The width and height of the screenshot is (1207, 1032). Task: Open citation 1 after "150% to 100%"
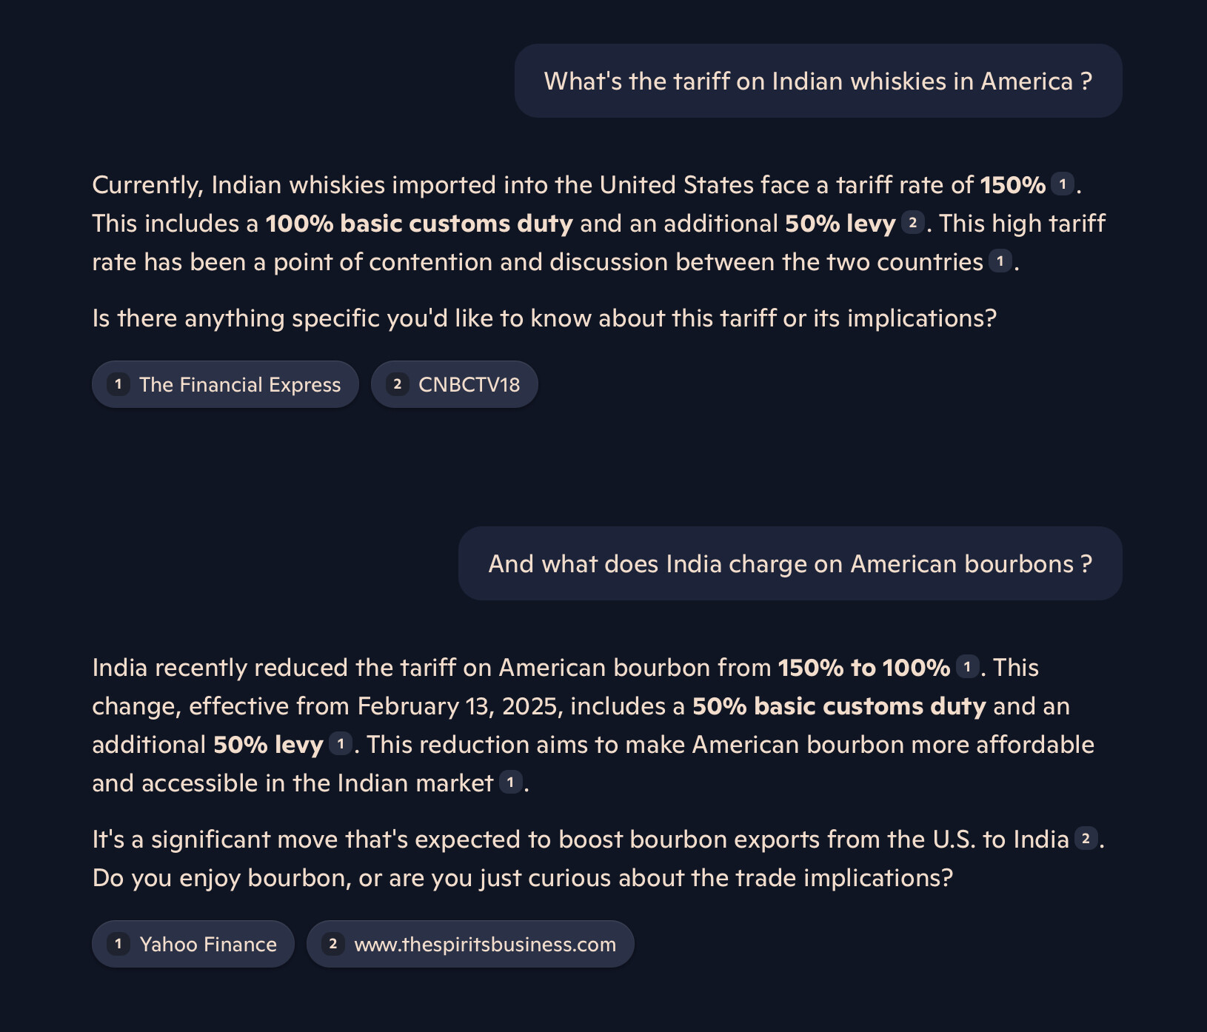point(966,667)
